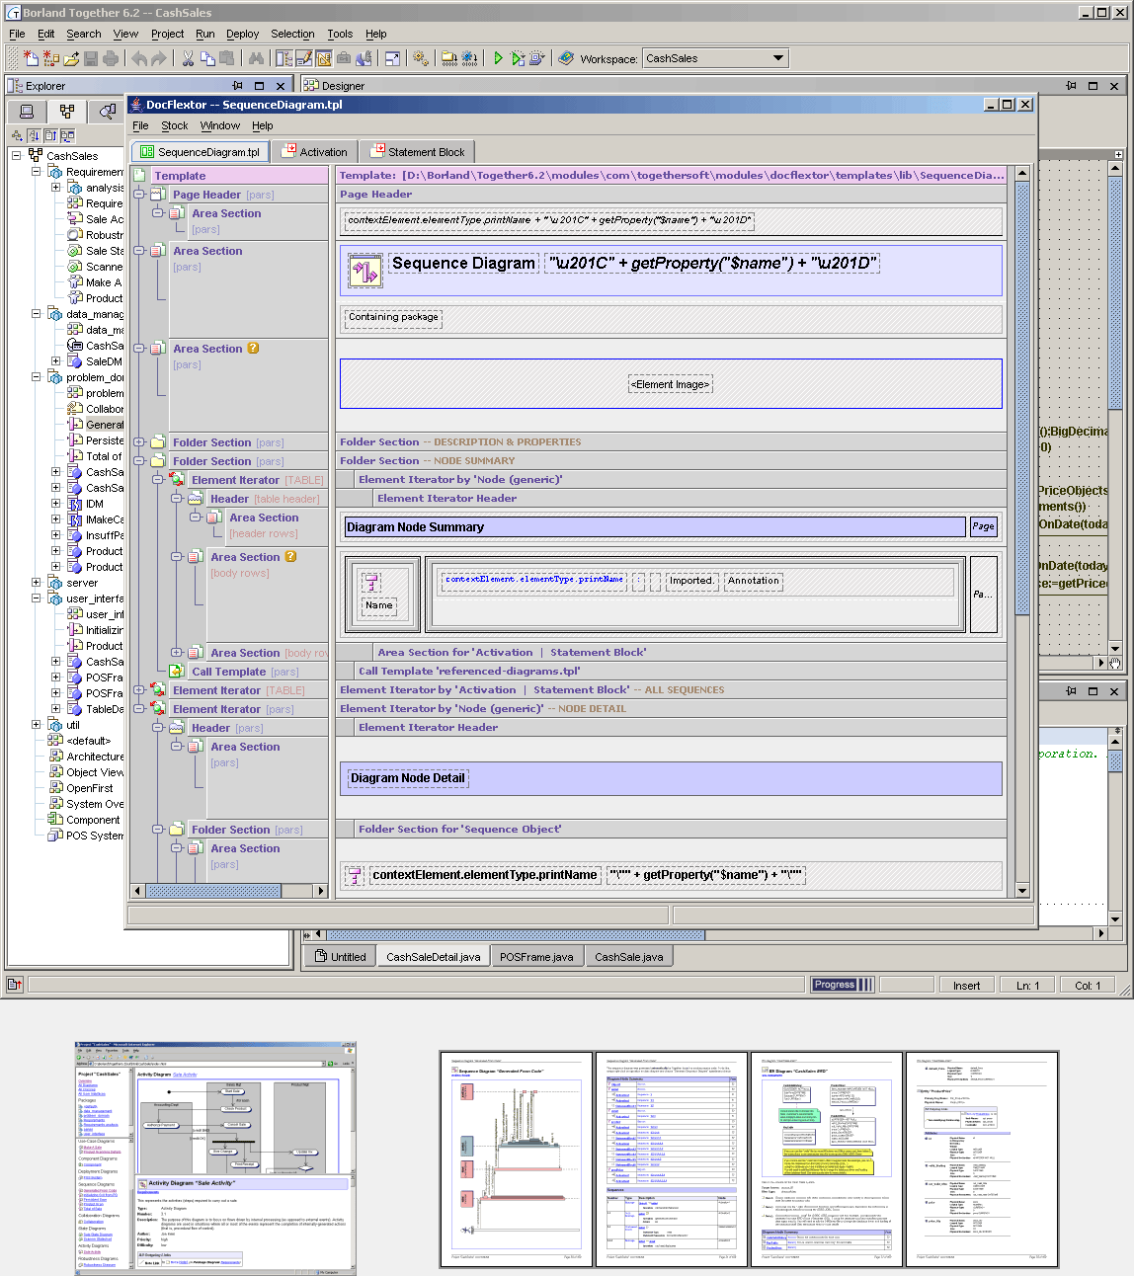The height and width of the screenshot is (1276, 1134).
Task: Click the Designer pane icon
Action: click(x=311, y=86)
